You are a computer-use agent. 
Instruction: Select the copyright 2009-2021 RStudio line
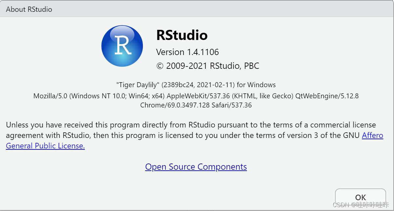tap(208, 66)
